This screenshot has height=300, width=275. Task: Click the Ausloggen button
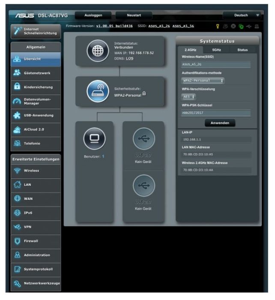click(x=93, y=15)
